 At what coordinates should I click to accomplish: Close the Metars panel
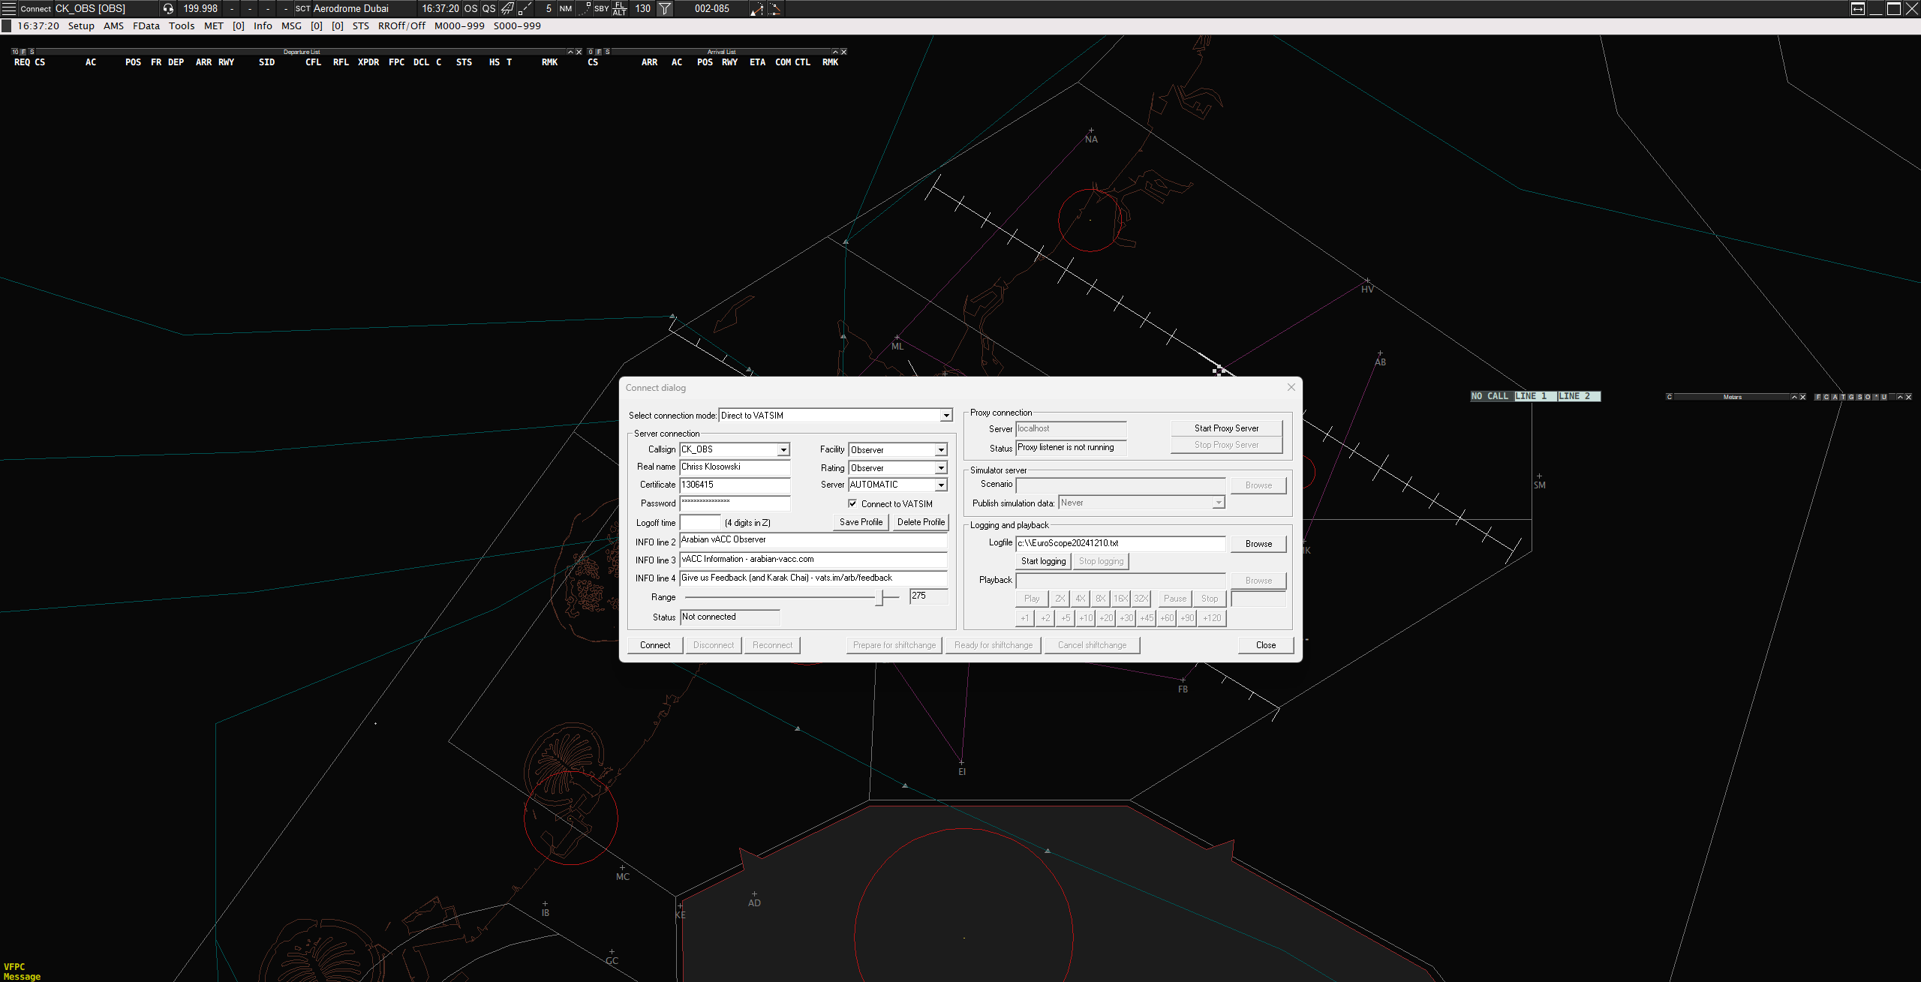click(1802, 397)
